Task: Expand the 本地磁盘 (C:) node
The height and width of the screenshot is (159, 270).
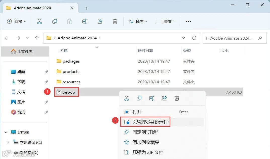Action: [8, 142]
